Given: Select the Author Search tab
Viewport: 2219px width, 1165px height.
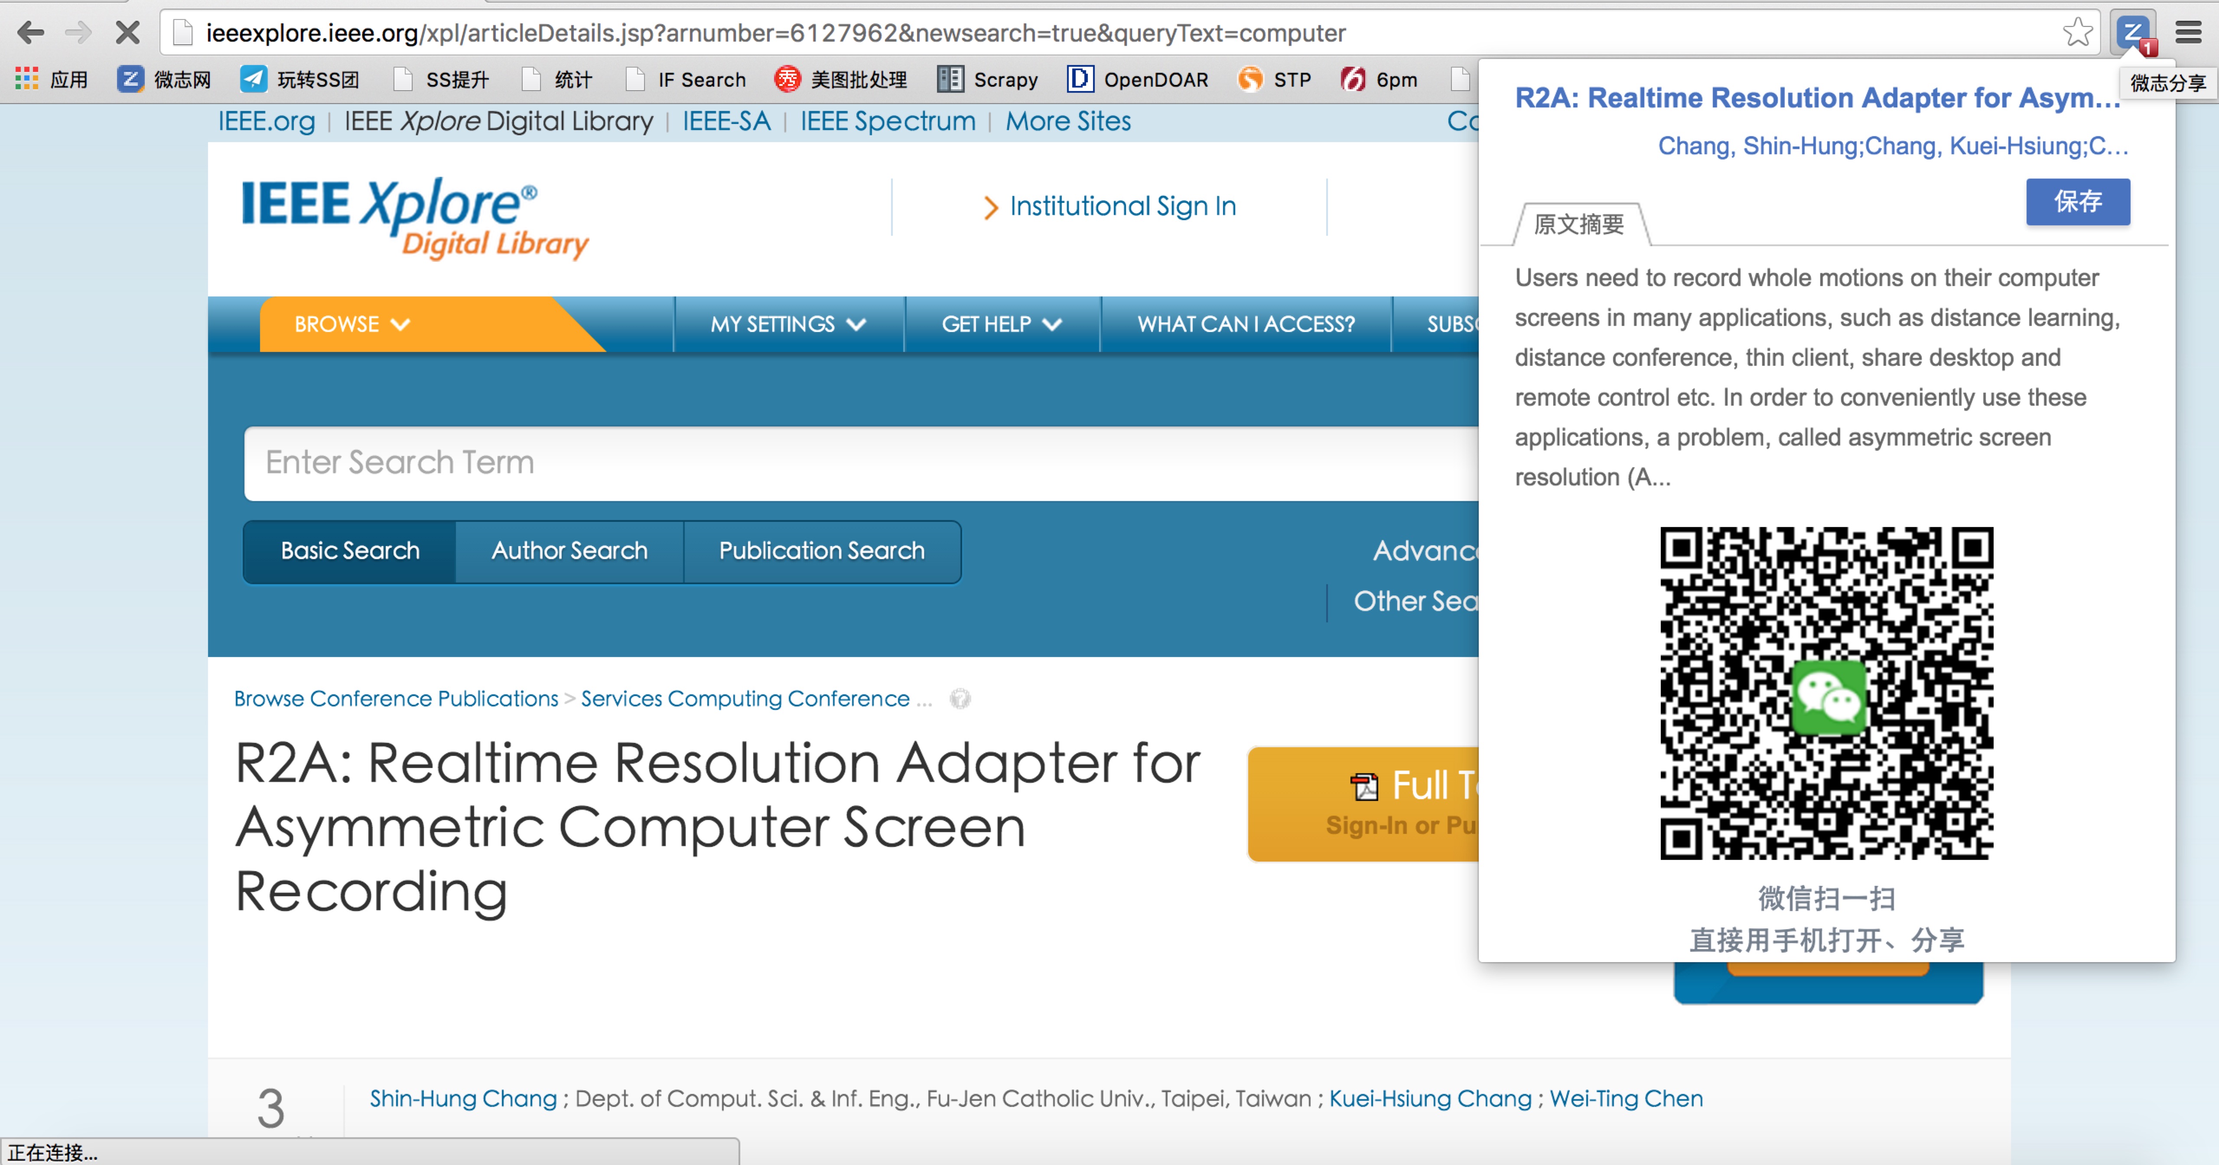Looking at the screenshot, I should coord(569,550).
